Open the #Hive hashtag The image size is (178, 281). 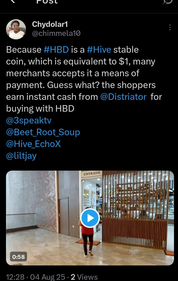(99, 50)
